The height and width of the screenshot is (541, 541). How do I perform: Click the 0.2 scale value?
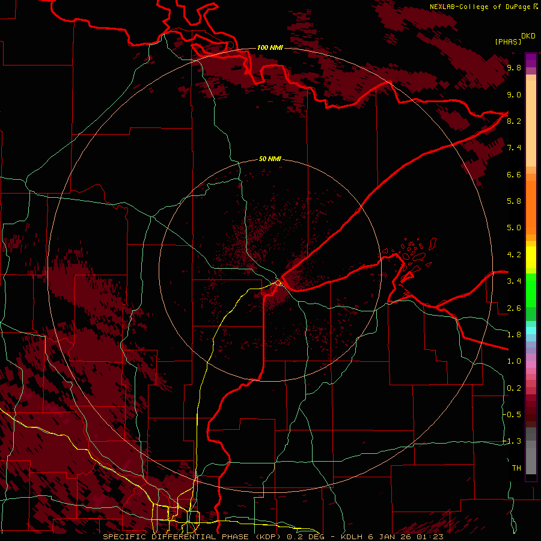point(514,388)
